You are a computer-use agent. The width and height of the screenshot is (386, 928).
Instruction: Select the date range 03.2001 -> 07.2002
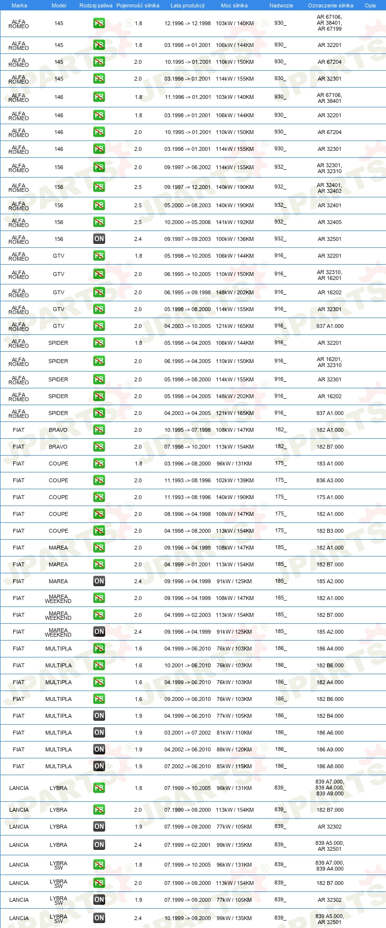click(x=188, y=733)
